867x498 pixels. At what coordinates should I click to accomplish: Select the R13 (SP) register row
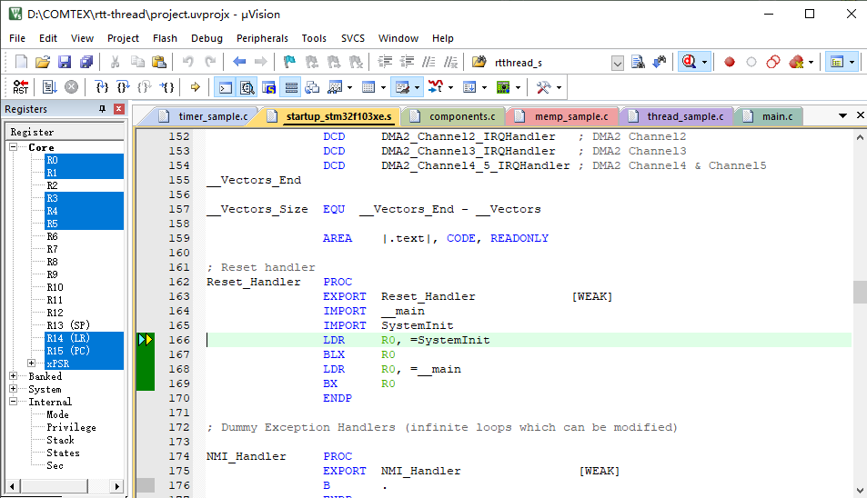click(x=68, y=325)
